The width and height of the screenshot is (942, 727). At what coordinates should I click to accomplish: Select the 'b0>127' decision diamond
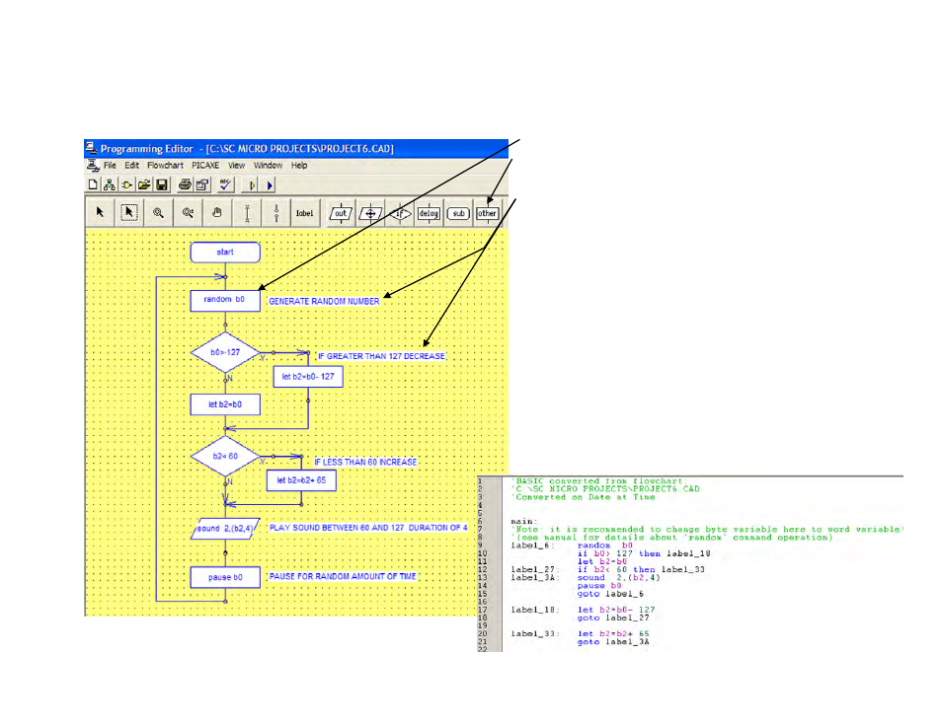tap(225, 352)
